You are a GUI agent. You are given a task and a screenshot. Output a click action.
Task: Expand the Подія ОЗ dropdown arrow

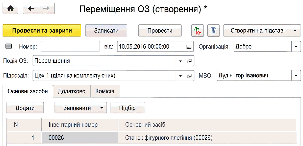click(181, 61)
